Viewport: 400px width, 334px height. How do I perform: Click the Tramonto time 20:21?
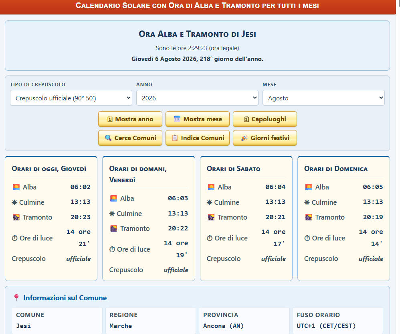(x=275, y=217)
